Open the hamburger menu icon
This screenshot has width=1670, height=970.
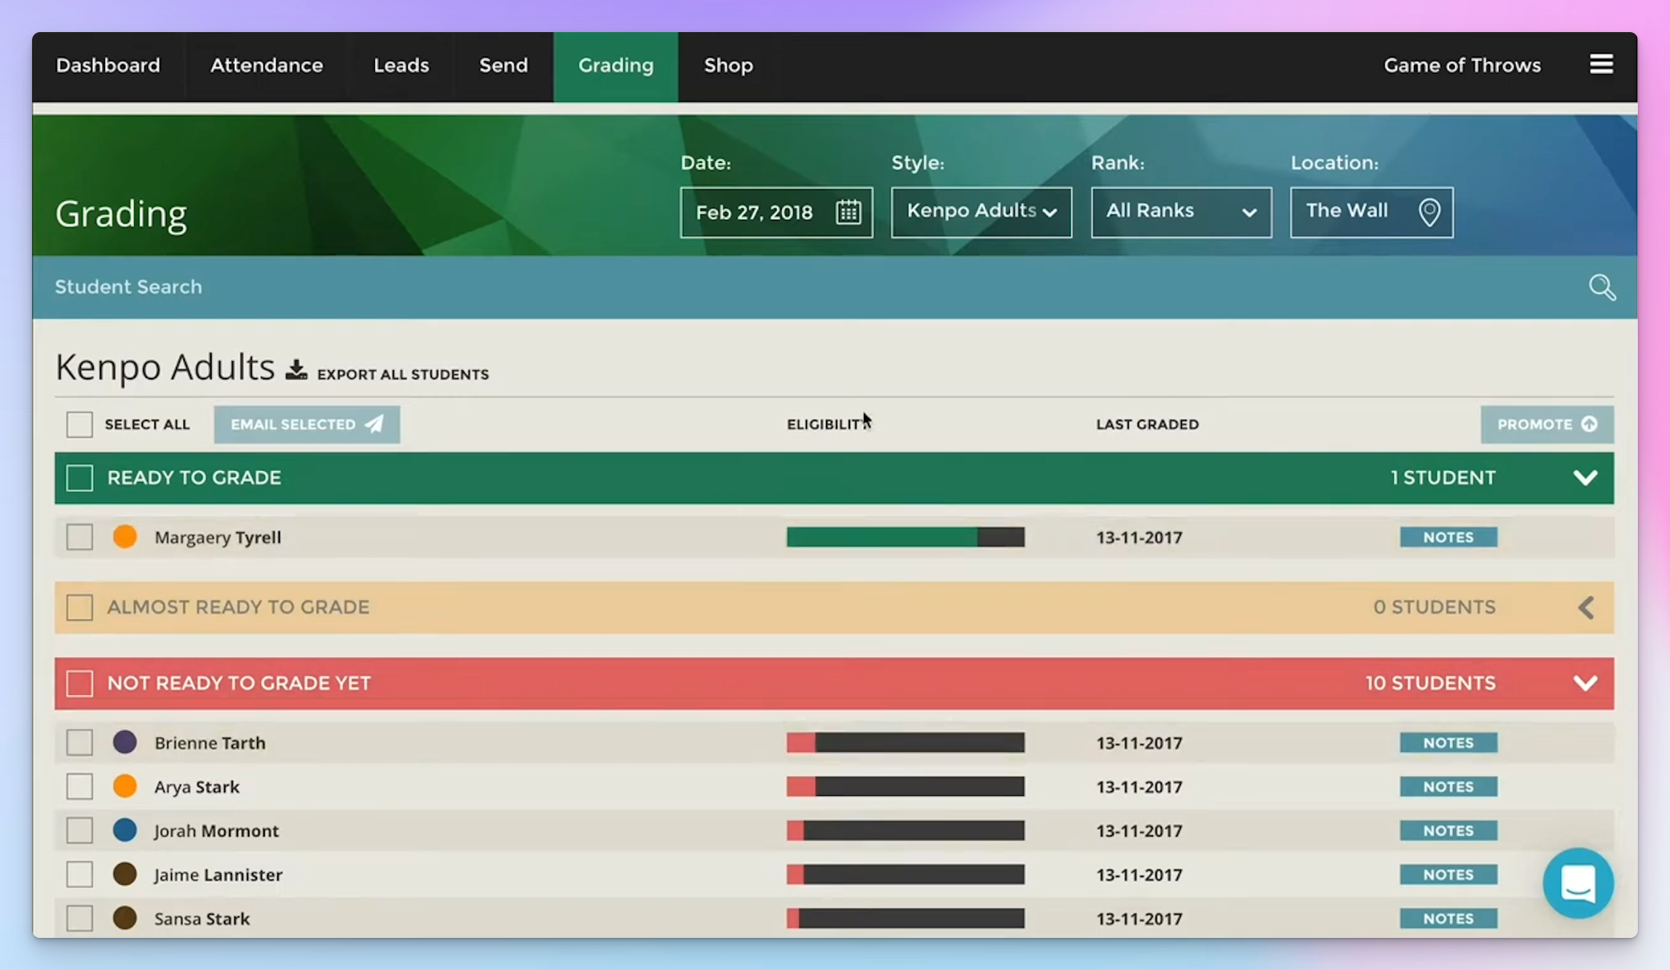(1601, 64)
